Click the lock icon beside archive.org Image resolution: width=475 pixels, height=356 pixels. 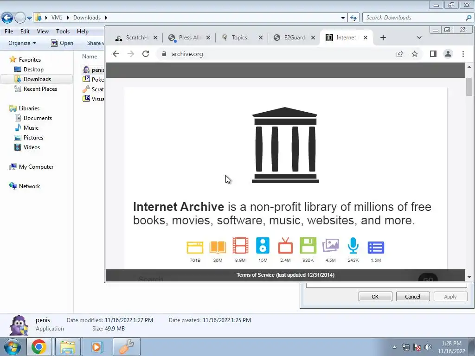point(164,54)
